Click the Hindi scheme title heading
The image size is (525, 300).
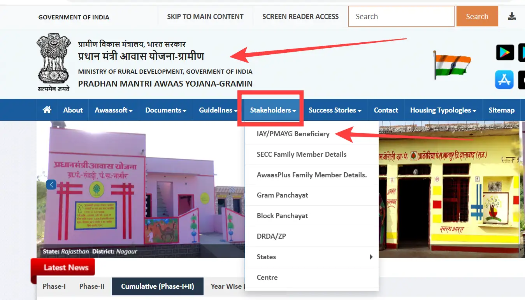point(141,56)
